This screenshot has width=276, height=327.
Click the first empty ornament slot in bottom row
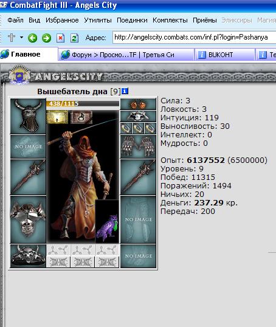coord(58,262)
